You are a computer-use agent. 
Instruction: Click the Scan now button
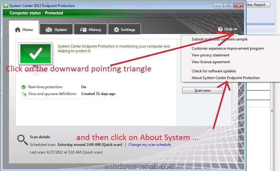coord(202,90)
